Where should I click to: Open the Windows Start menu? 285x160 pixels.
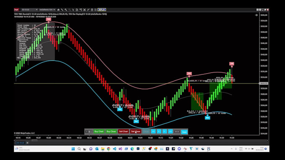73,149
